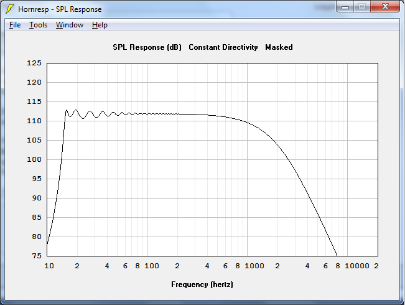Click the Hornresp - SPL Response title text

tap(60, 9)
